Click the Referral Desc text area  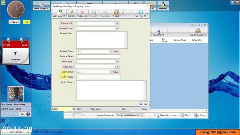tap(102, 40)
